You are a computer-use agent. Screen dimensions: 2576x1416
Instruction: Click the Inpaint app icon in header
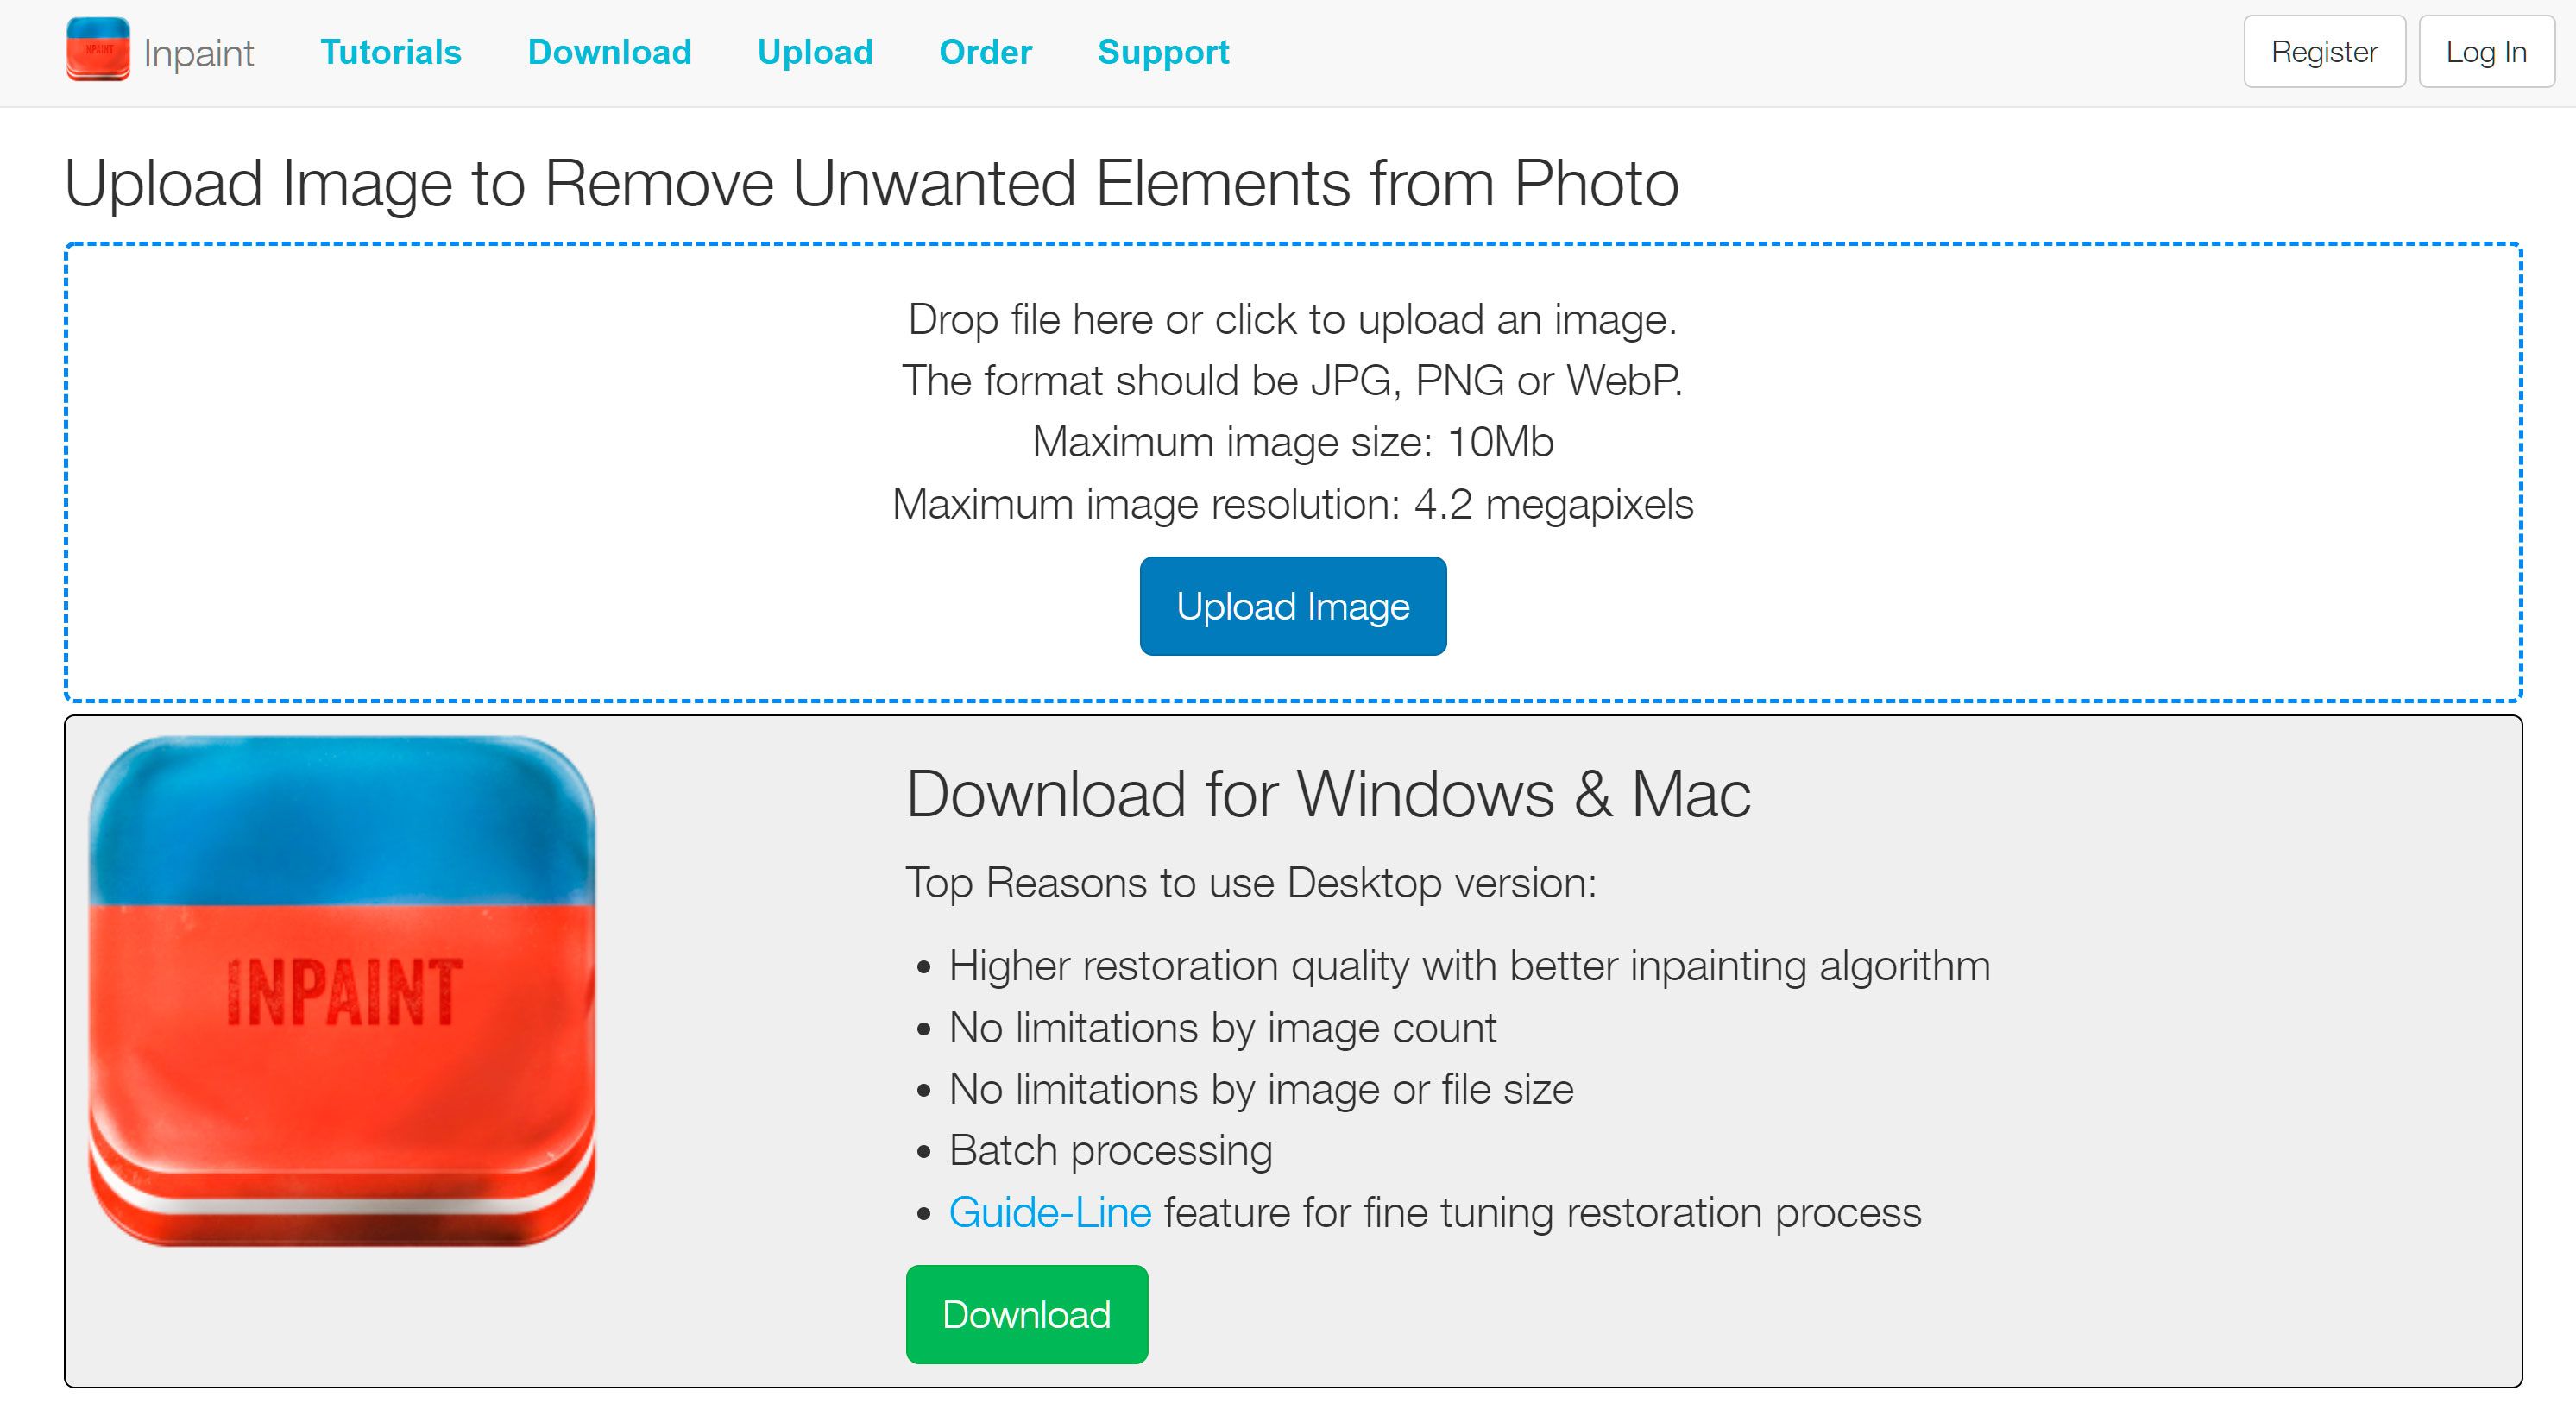pyautogui.click(x=99, y=53)
